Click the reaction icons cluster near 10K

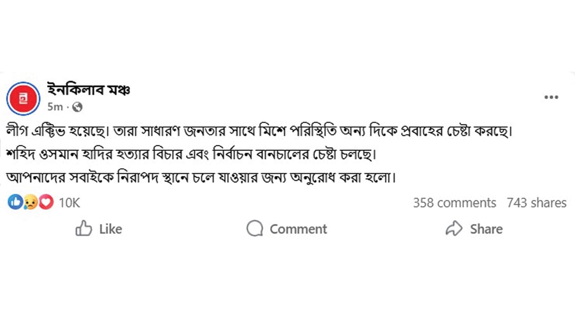[30, 202]
